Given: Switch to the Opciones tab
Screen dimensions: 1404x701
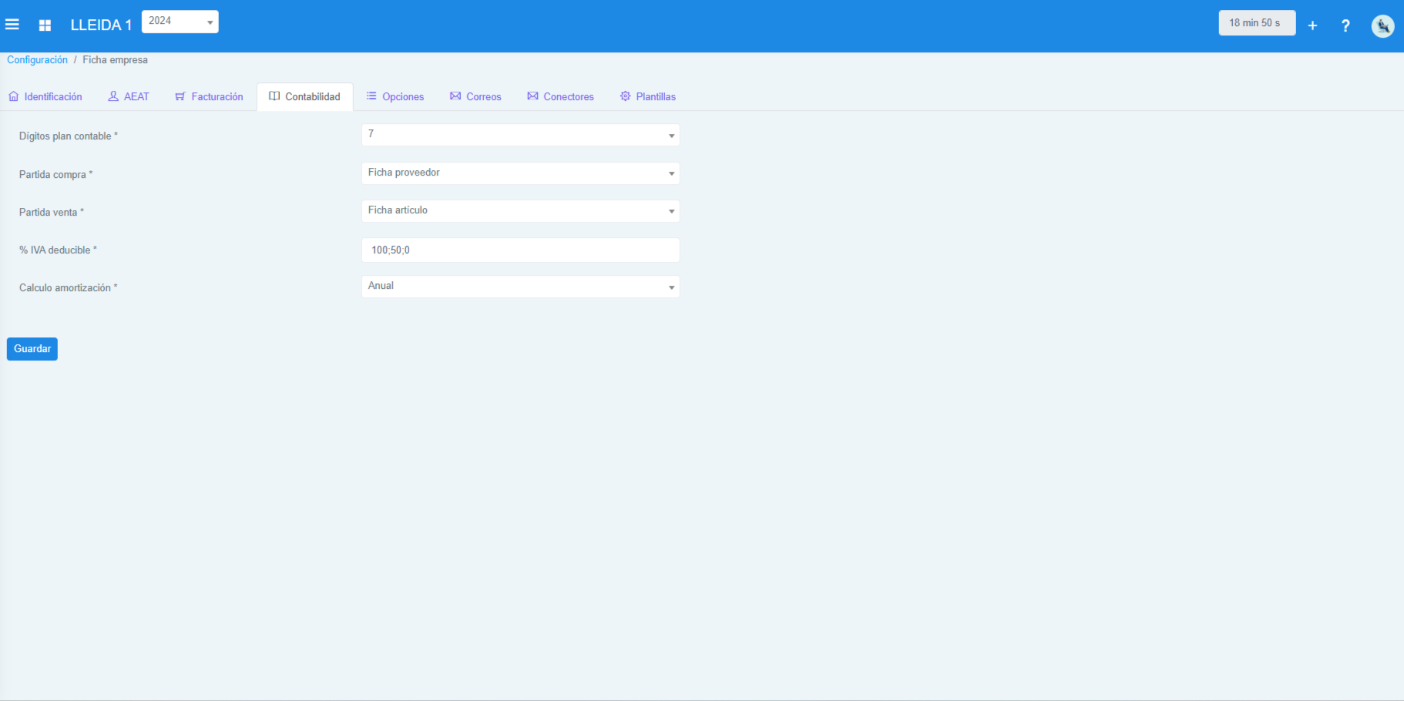Looking at the screenshot, I should click(395, 96).
